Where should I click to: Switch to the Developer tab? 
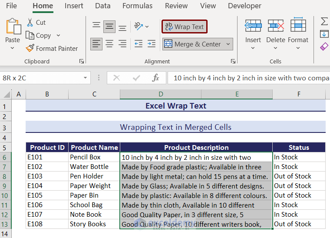click(x=244, y=6)
